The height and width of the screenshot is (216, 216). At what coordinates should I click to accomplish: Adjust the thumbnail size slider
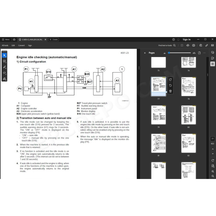click(x=180, y=53)
